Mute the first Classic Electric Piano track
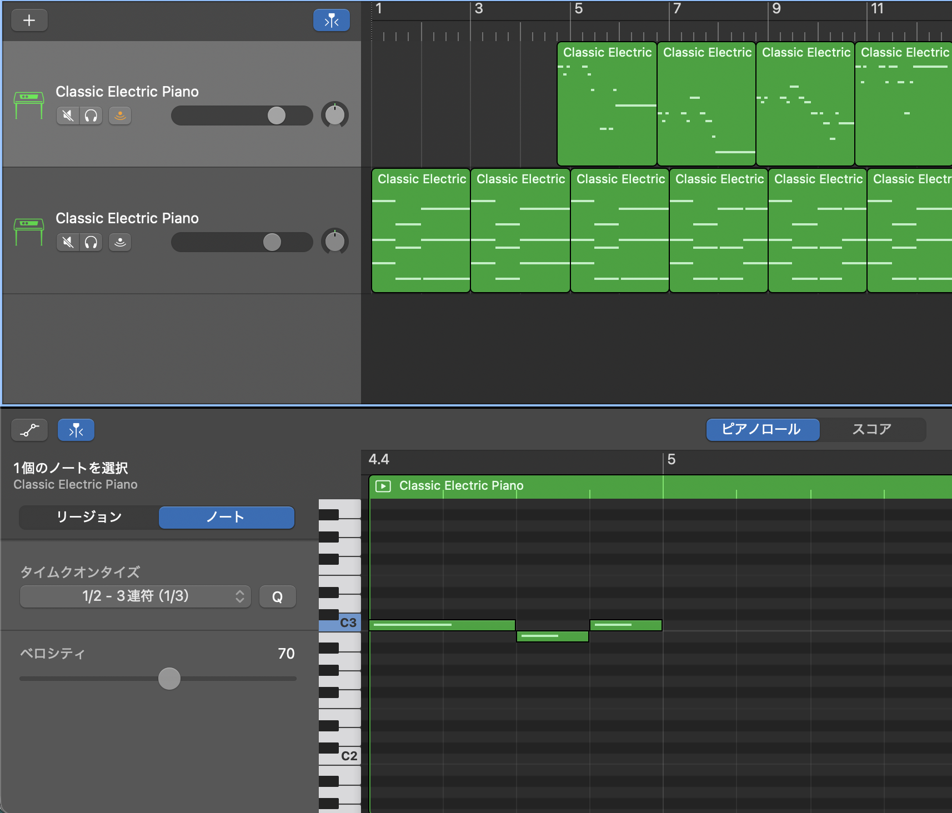The height and width of the screenshot is (813, 952). pyautogui.click(x=68, y=116)
